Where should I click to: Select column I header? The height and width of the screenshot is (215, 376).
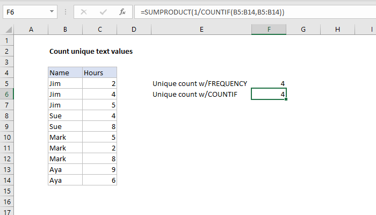click(x=337, y=30)
